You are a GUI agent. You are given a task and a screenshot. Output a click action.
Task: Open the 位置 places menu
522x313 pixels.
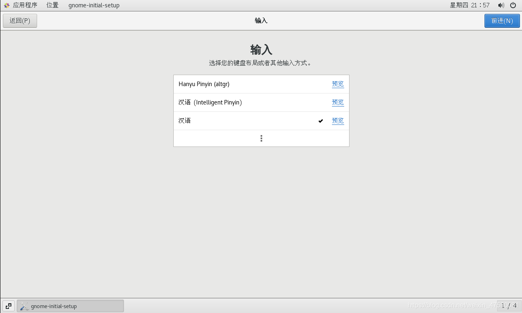click(52, 5)
